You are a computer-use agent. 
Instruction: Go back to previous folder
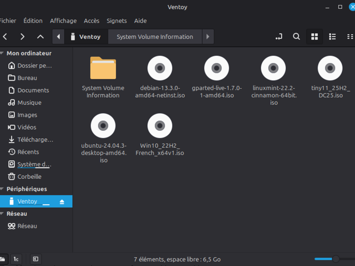pyautogui.click(x=5, y=37)
